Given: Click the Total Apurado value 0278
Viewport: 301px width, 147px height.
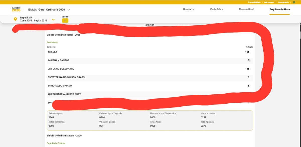Looking at the screenshot, I should tap(203, 126).
